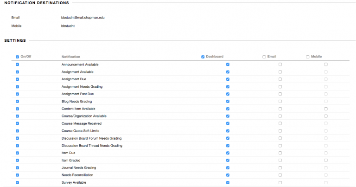
Task: Enable the Mobile column header checkbox
Action: point(308,57)
